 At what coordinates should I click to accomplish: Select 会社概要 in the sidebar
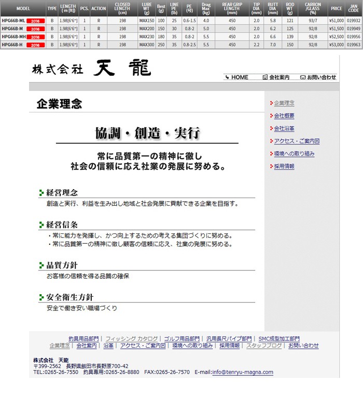coord(284,115)
